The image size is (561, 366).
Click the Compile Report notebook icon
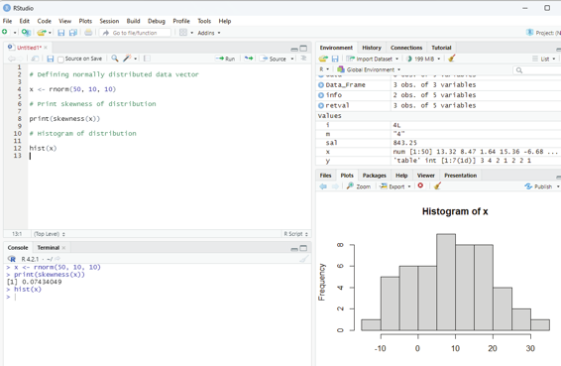147,59
